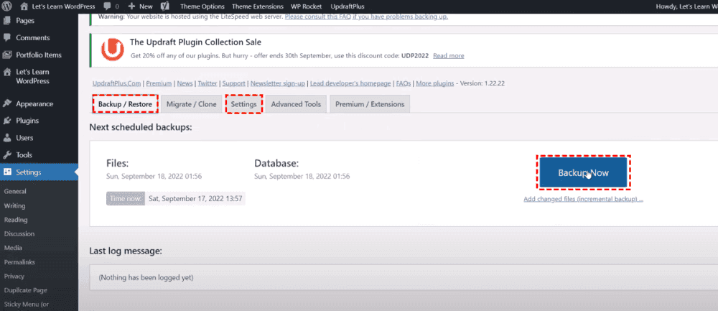718x311 pixels.
Task: Click the Plugins plug icon
Action: click(7, 121)
